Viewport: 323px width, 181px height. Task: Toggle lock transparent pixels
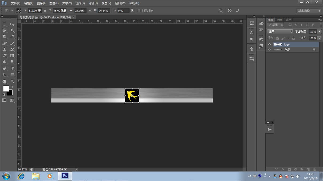pyautogui.click(x=278, y=38)
